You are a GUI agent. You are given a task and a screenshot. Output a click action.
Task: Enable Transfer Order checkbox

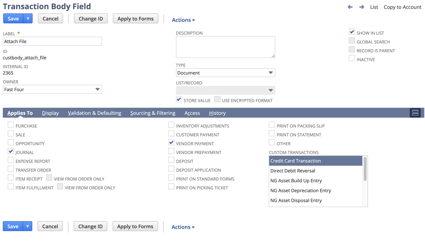pos(11,169)
